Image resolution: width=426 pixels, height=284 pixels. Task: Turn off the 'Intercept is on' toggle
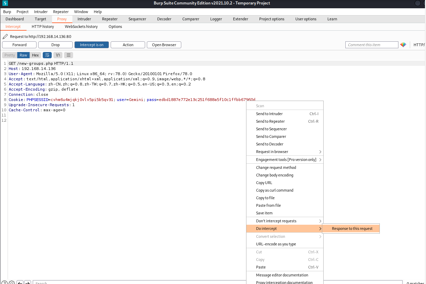(92, 45)
